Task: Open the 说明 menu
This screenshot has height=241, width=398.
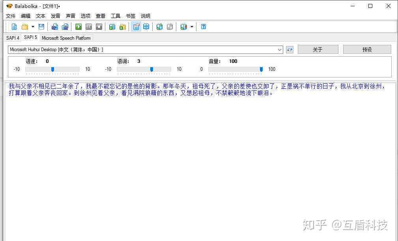Action: (x=146, y=16)
